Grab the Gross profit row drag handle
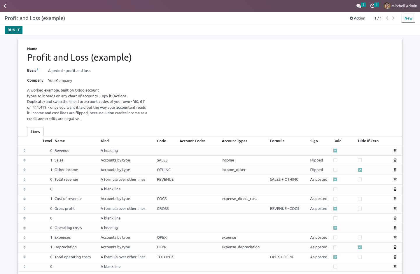Viewport: 420px width, 274px height. pos(24,209)
